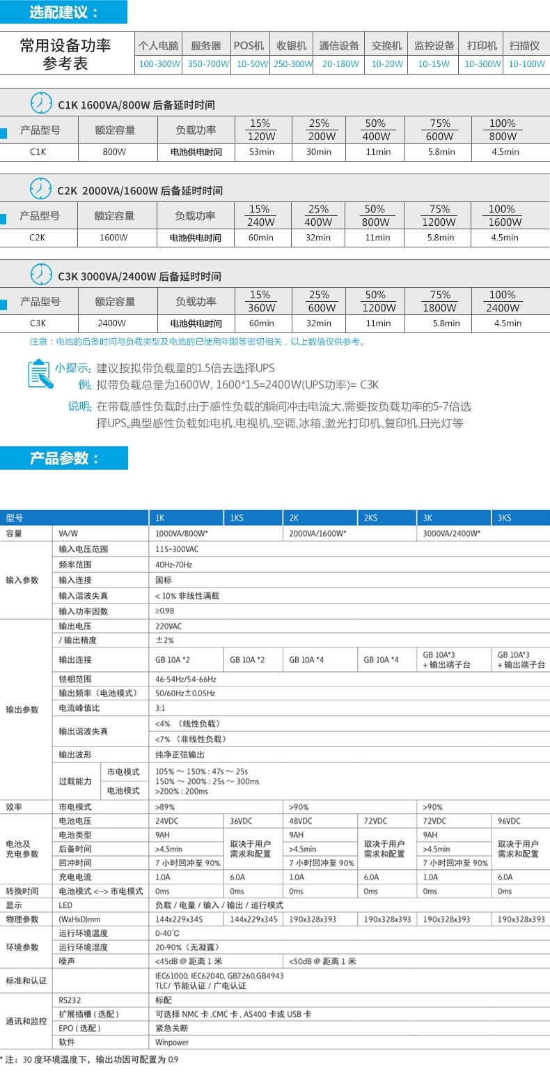Click the clock icon beside C2K 2000VA/1600W
The height and width of the screenshot is (1074, 550).
pyautogui.click(x=42, y=188)
